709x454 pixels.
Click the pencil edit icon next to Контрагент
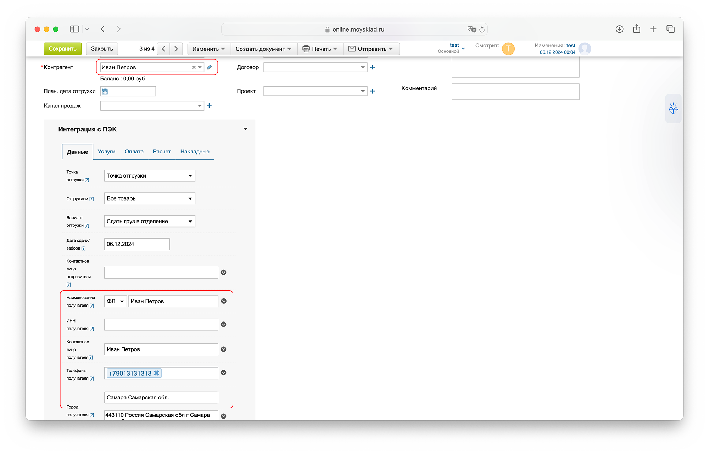tap(210, 67)
